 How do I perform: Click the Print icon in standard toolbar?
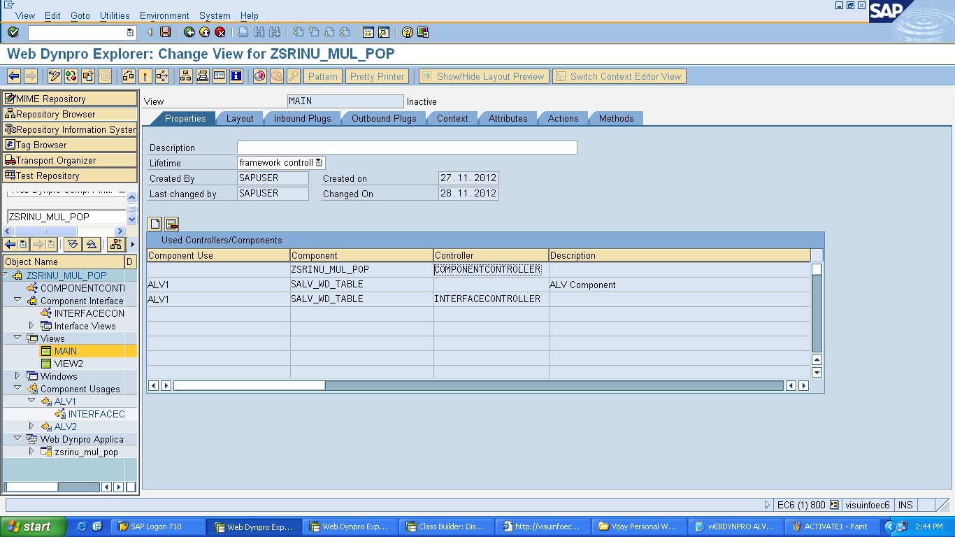[243, 32]
